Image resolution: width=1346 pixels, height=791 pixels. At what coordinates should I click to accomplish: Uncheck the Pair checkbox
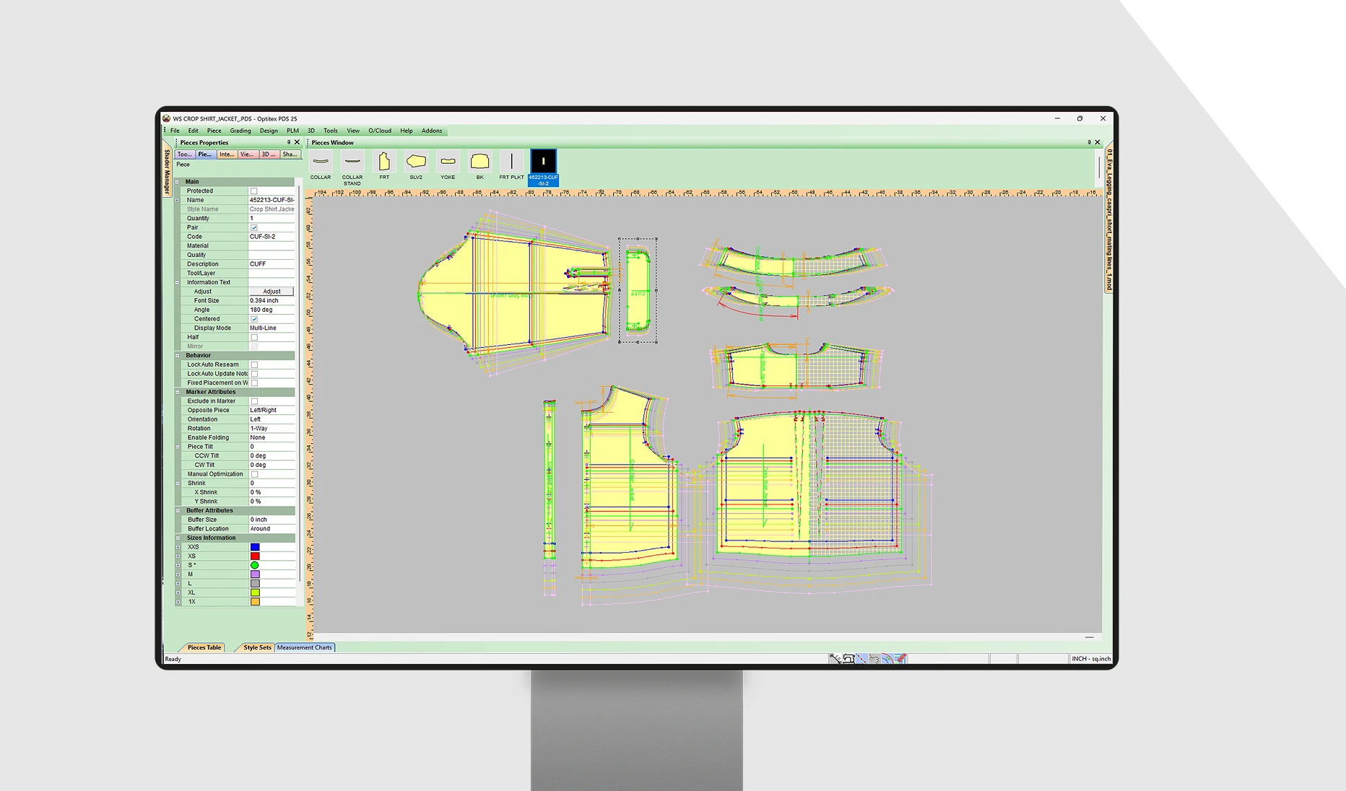coord(254,227)
